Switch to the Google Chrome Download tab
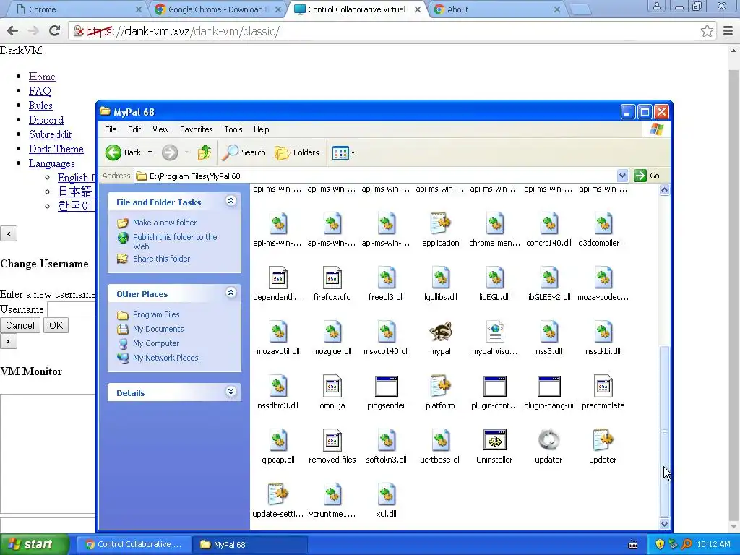Image resolution: width=740 pixels, height=555 pixels. (219, 9)
